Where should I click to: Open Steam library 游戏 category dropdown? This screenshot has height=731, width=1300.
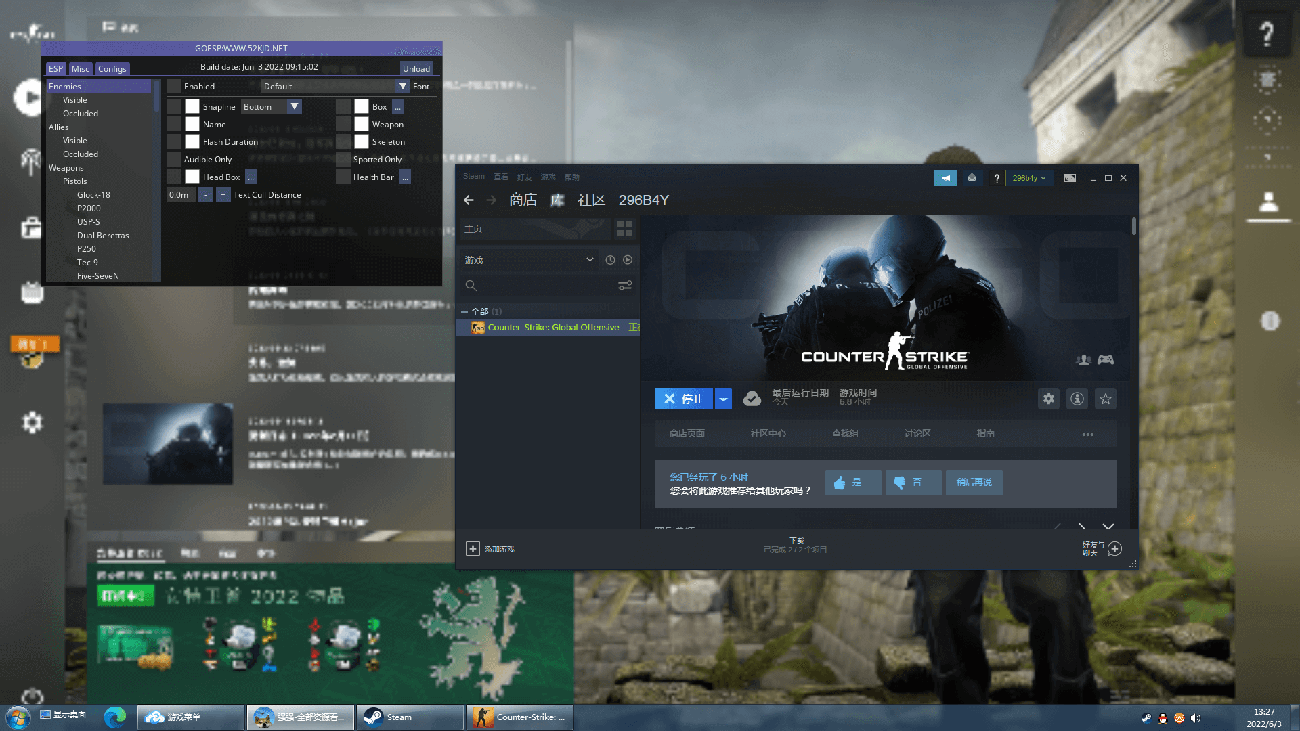(x=529, y=260)
